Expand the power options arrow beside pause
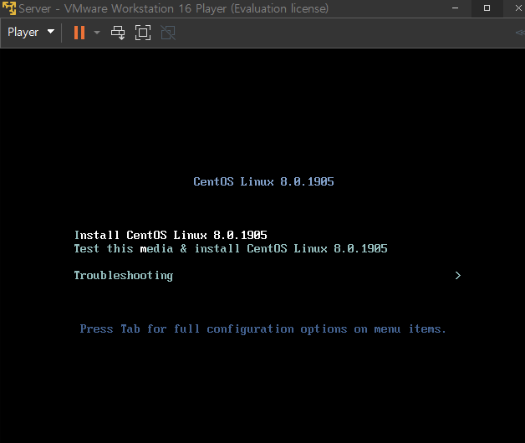This screenshot has width=525, height=443. (x=97, y=33)
